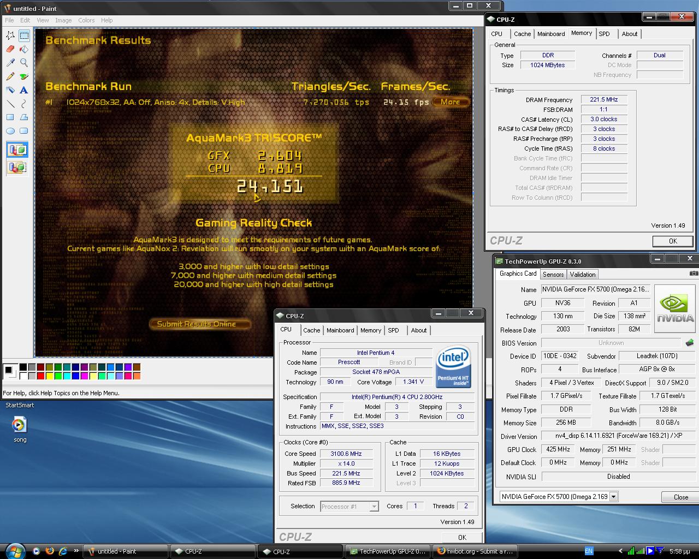This screenshot has height=559, width=699.
Task: Select the Free-Form Select tool in Paint
Action: tap(10, 35)
